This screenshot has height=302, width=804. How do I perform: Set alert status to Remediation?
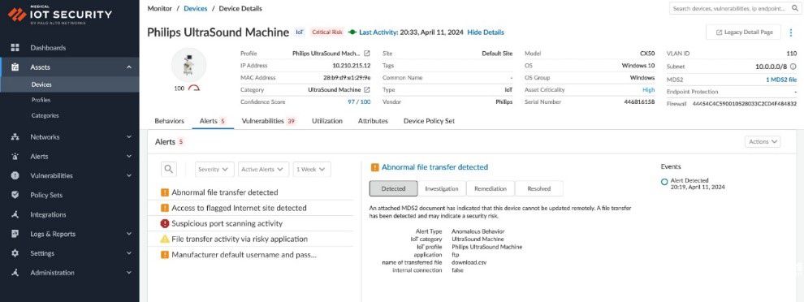[x=491, y=188]
